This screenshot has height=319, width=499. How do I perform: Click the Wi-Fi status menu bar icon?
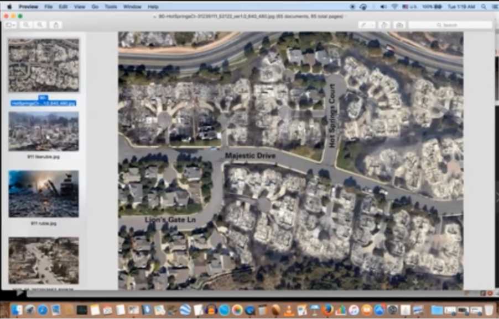pos(394,7)
